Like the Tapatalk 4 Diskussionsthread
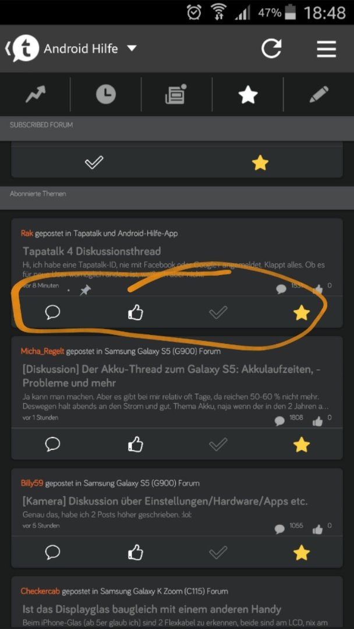 (136, 313)
